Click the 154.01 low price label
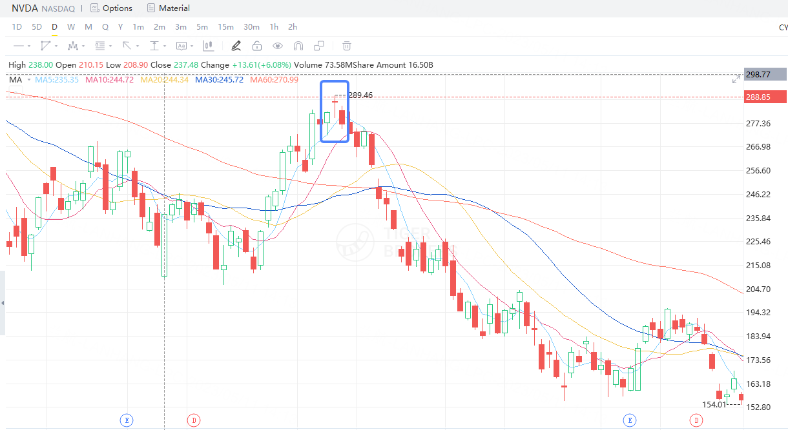Screen dimensions: 788x430 714,404
